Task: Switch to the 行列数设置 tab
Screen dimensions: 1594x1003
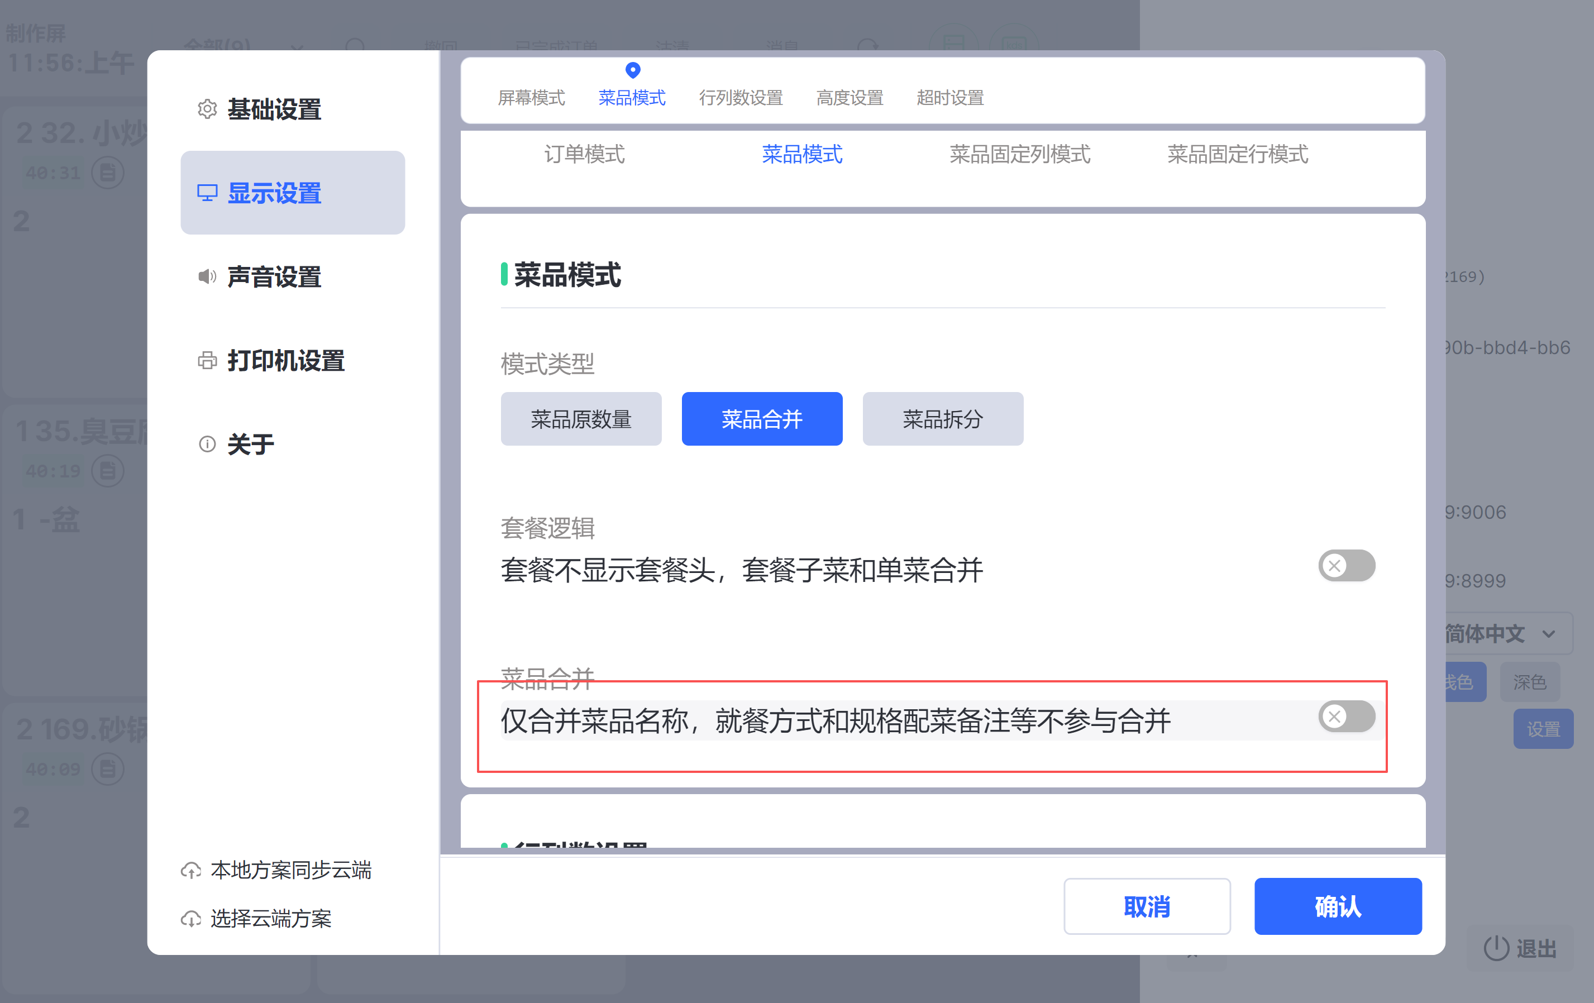Action: 740,98
